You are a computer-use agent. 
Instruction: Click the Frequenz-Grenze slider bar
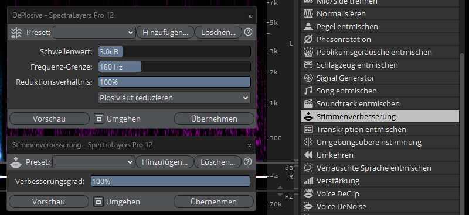coord(174,67)
